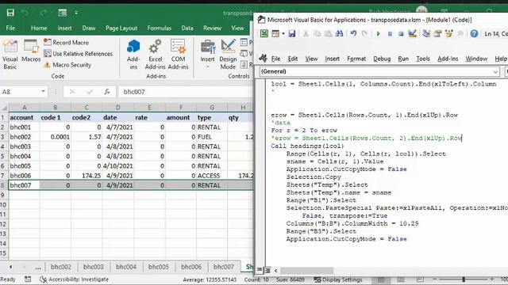Open the Add-ins button in ribbon
This screenshot has width=508, height=285.
[133, 55]
